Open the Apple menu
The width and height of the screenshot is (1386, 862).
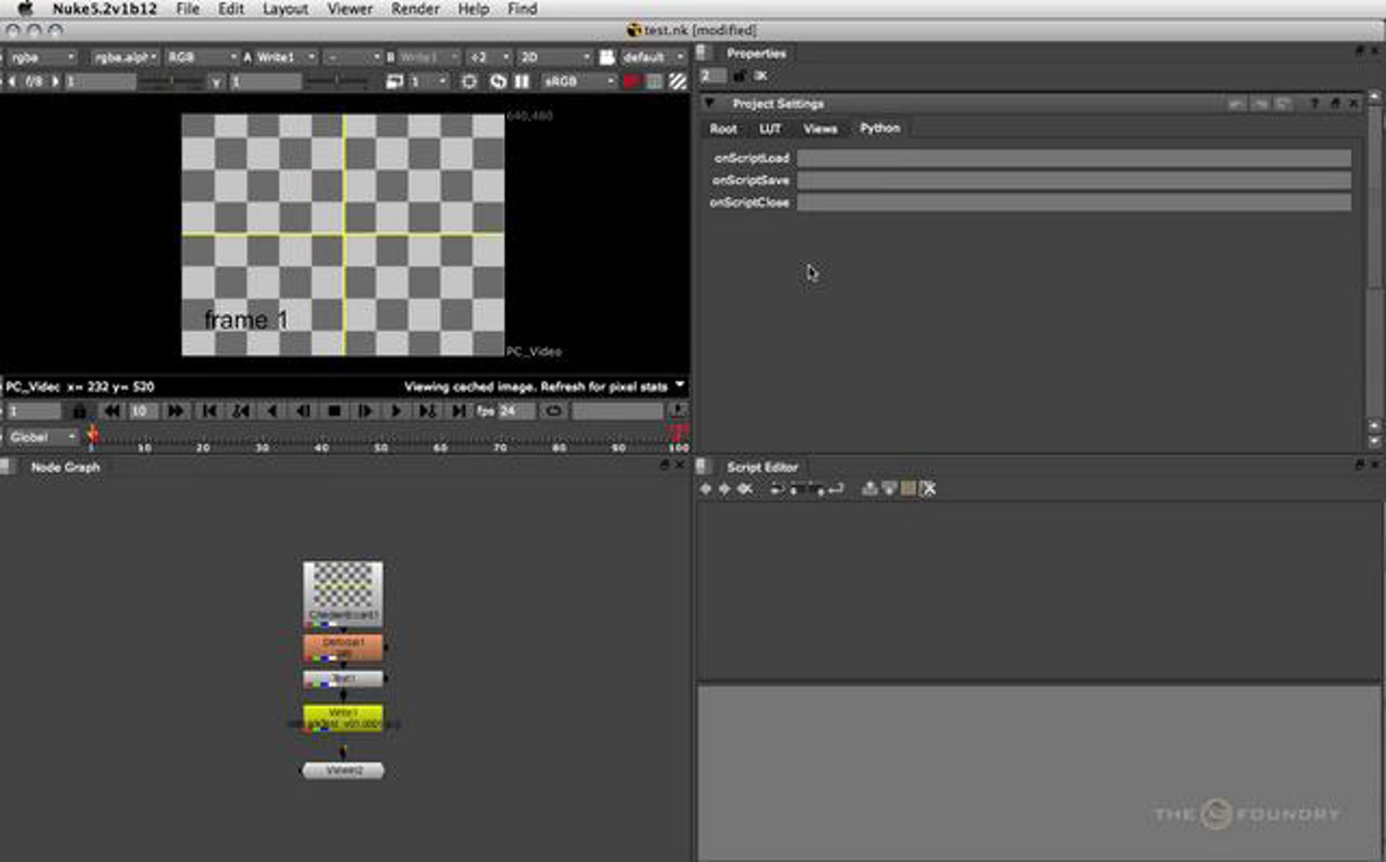click(25, 9)
